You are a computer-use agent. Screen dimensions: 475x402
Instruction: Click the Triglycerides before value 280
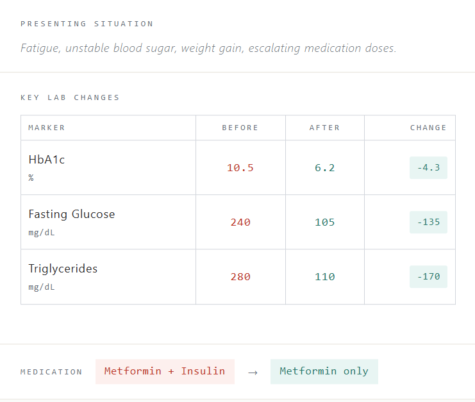[x=240, y=277]
